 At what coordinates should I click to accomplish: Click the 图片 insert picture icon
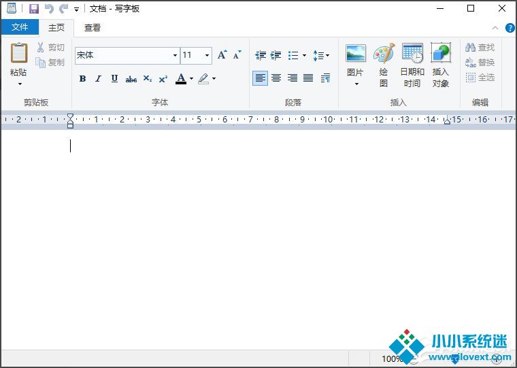pyautogui.click(x=355, y=54)
